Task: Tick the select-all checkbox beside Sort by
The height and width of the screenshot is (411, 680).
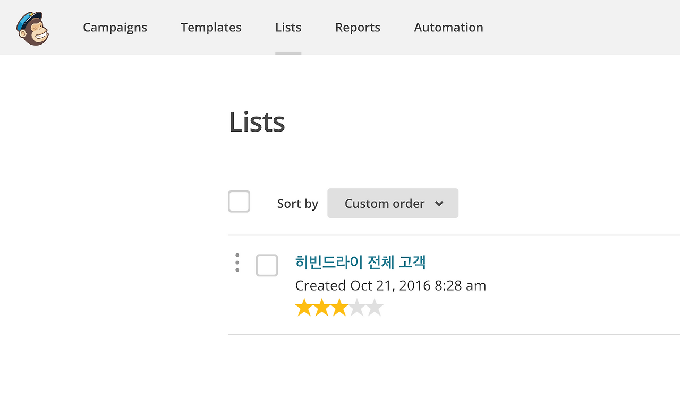Action: (239, 202)
